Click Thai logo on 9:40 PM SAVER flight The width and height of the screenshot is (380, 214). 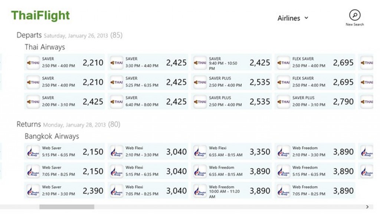coord(200,63)
